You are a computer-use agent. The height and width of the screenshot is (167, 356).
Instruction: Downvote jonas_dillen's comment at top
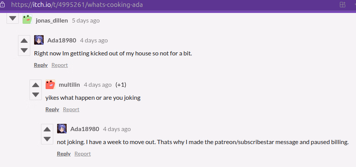coord(13,18)
